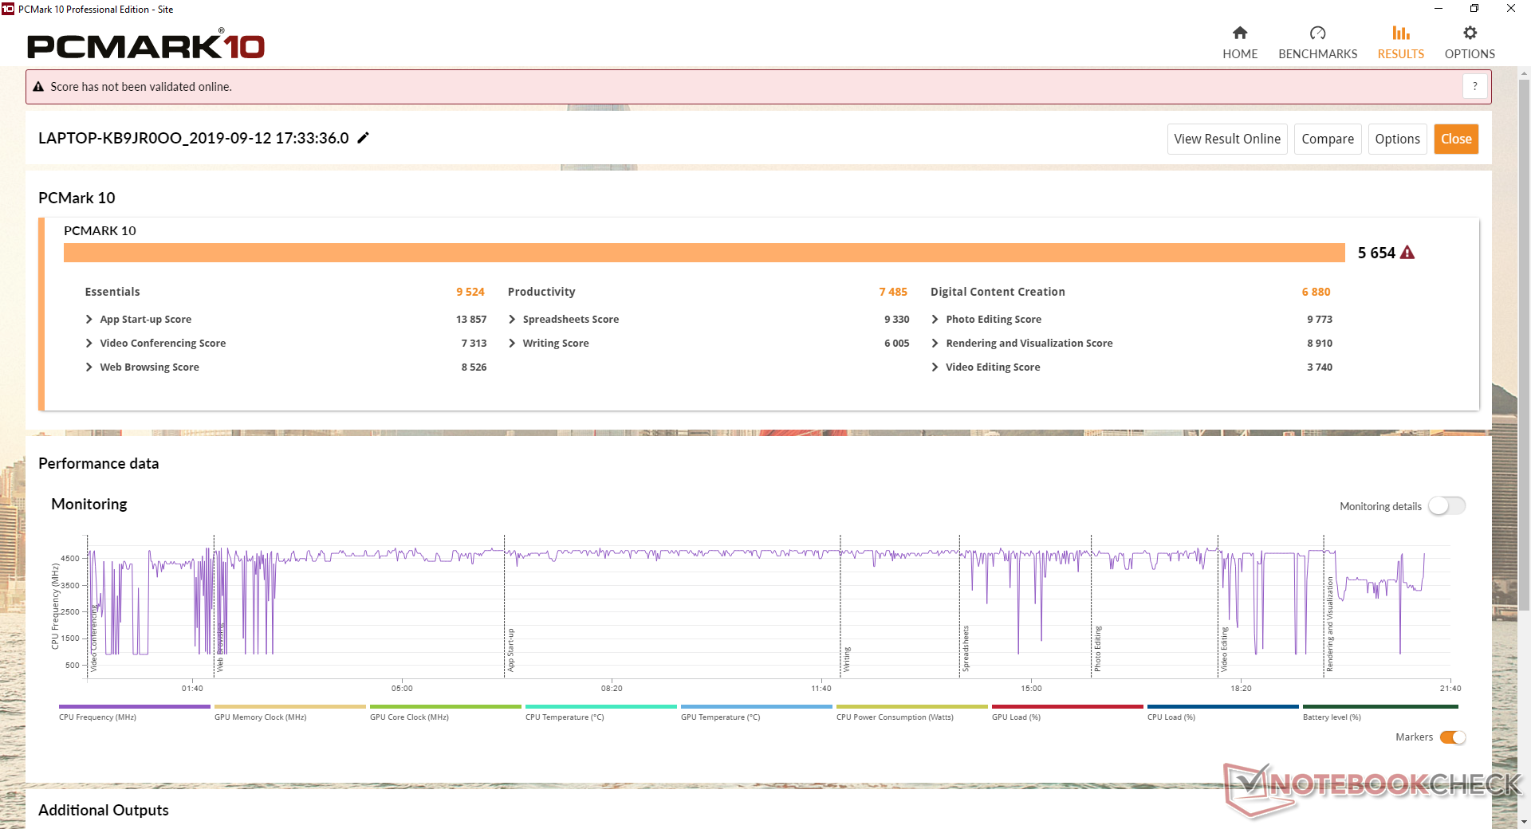Open the Benchmarks gauge icon

(x=1317, y=33)
